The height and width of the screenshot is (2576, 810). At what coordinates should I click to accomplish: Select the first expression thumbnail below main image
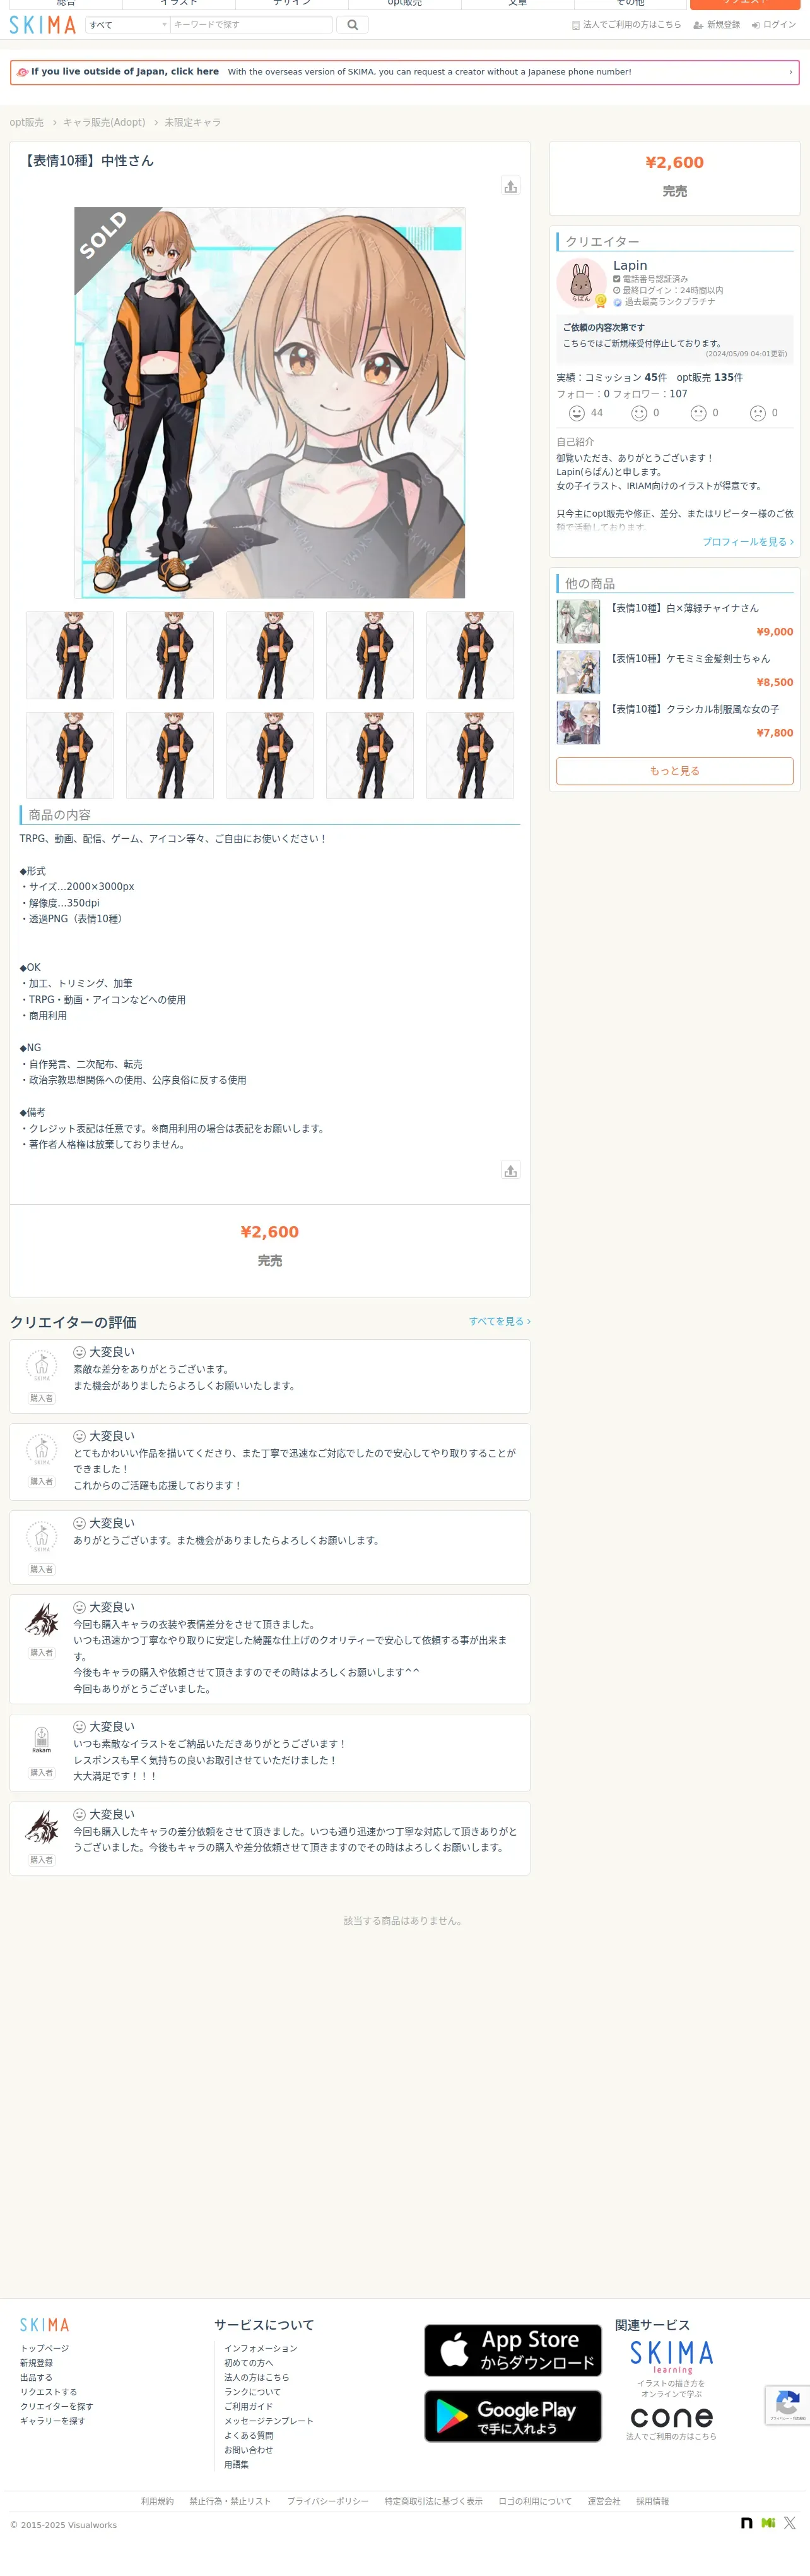[x=69, y=655]
